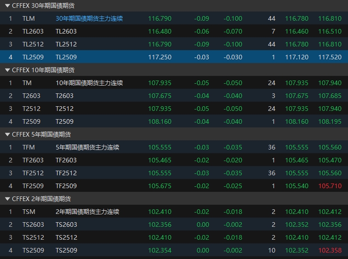Select the 5年期国债期货主力连续 name

click(x=87, y=147)
